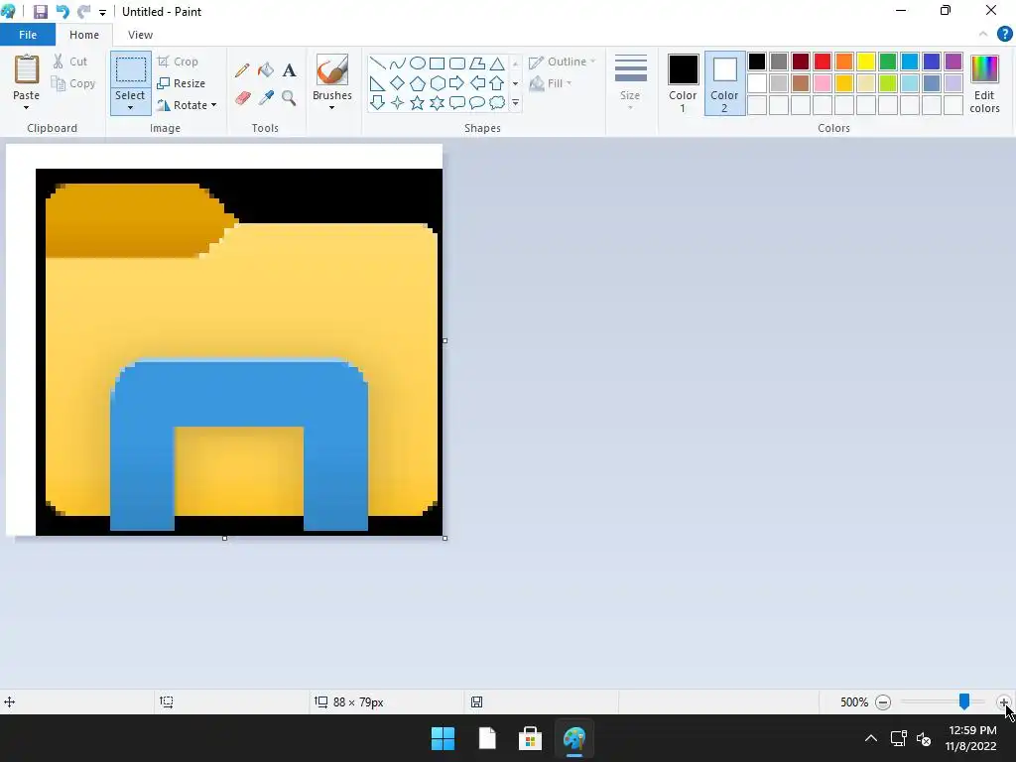Viewport: 1016px width, 762px height.
Task: Pick the red color swatch
Action: click(x=823, y=62)
